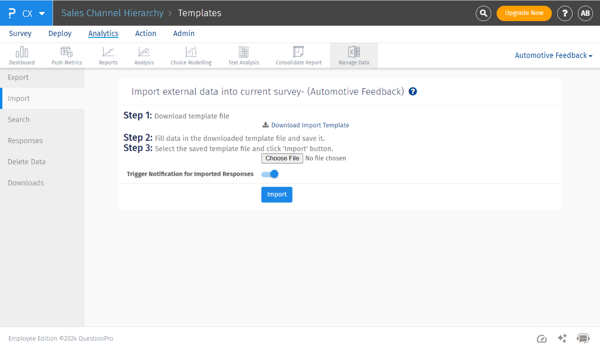Open the Consolidate Report icon

tap(298, 52)
